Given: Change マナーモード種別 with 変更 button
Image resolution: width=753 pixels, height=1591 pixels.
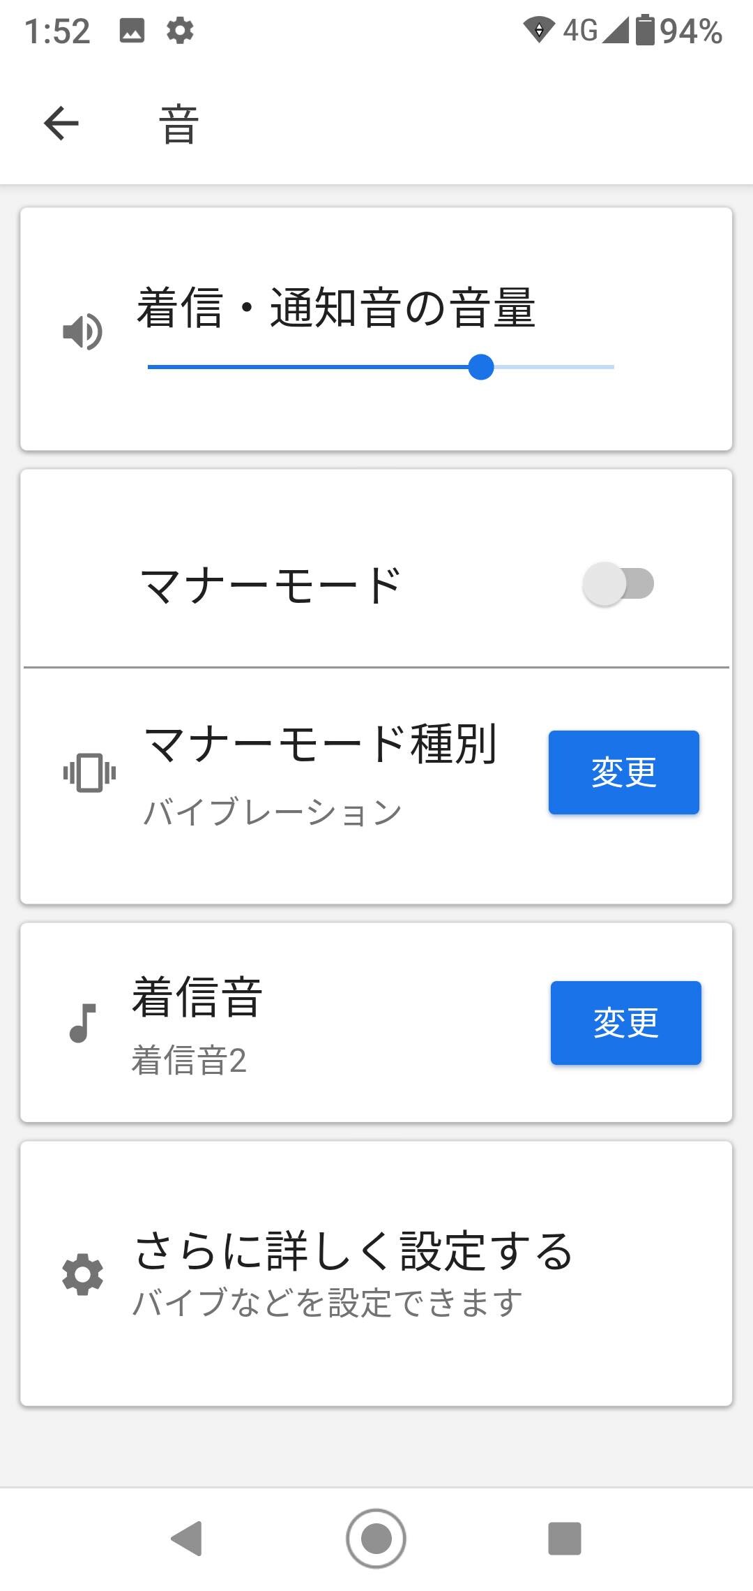Looking at the screenshot, I should coord(624,772).
